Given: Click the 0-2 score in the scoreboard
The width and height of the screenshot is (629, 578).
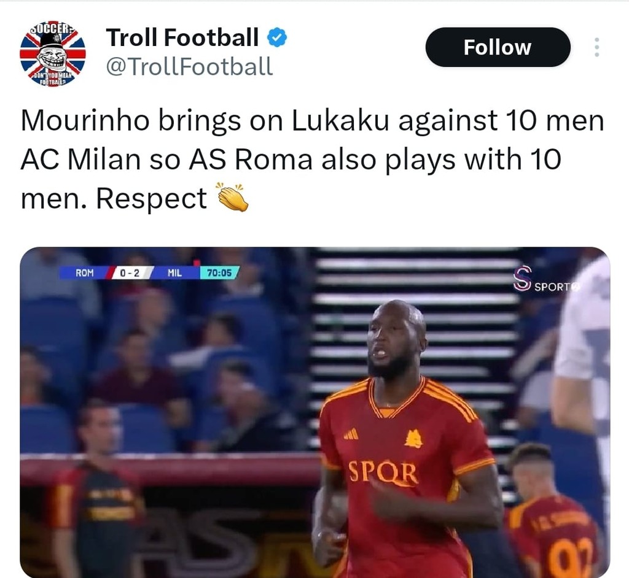Looking at the screenshot, I should pyautogui.click(x=130, y=273).
